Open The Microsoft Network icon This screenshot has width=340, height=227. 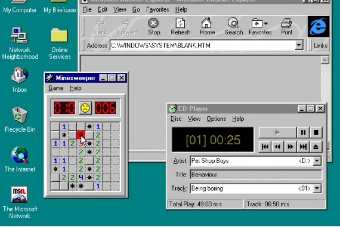click(x=20, y=203)
